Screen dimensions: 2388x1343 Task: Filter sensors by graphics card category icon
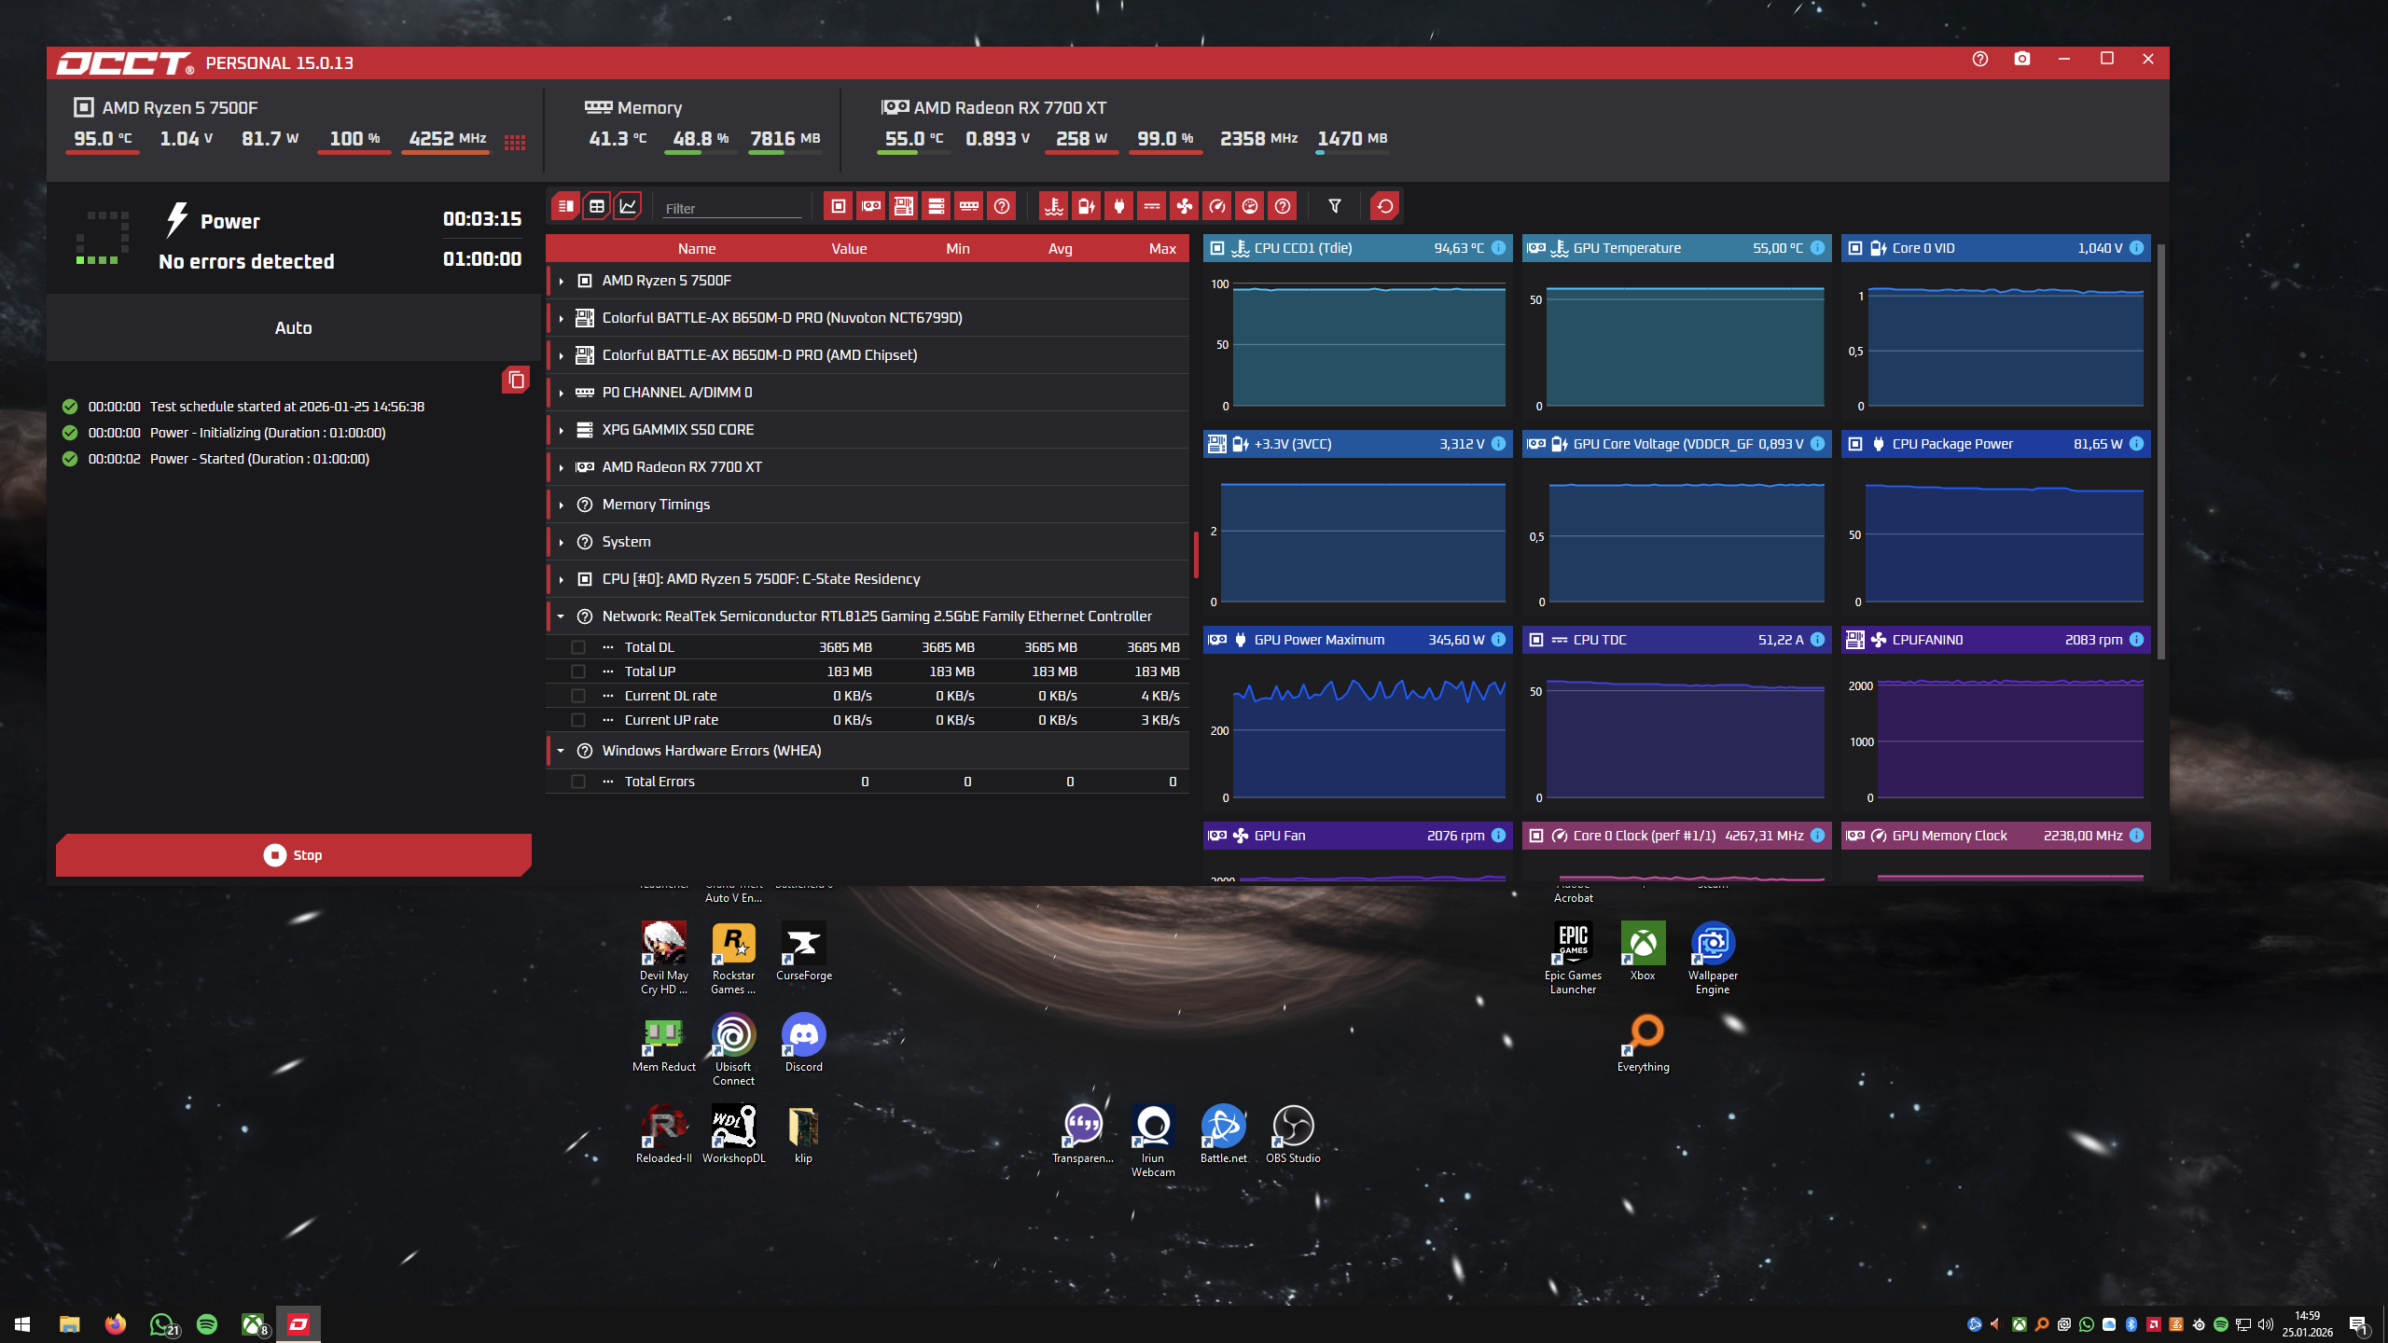tap(871, 206)
